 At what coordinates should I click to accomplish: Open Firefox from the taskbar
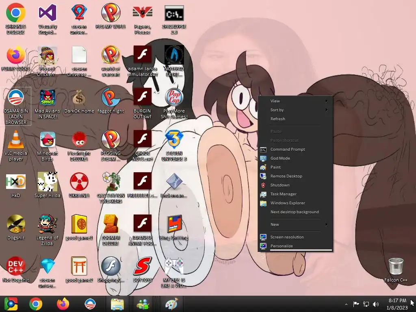click(x=63, y=304)
